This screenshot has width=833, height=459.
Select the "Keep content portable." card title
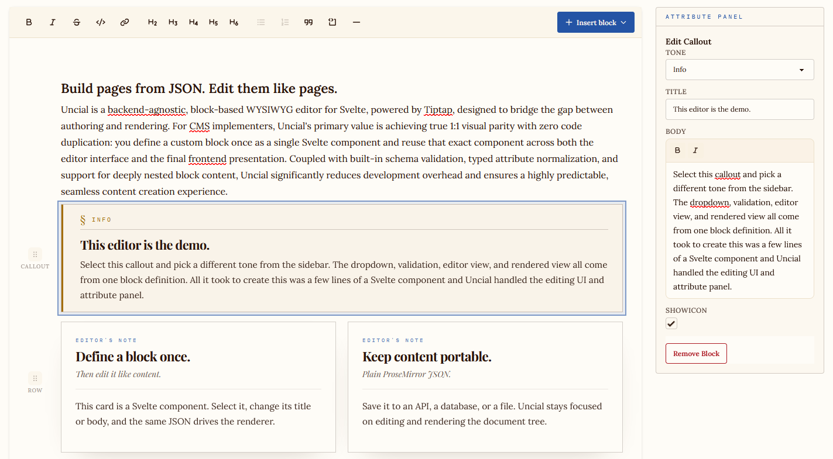point(427,357)
